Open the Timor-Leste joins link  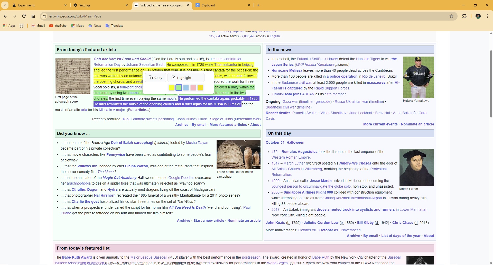pyautogui.click(x=287, y=94)
